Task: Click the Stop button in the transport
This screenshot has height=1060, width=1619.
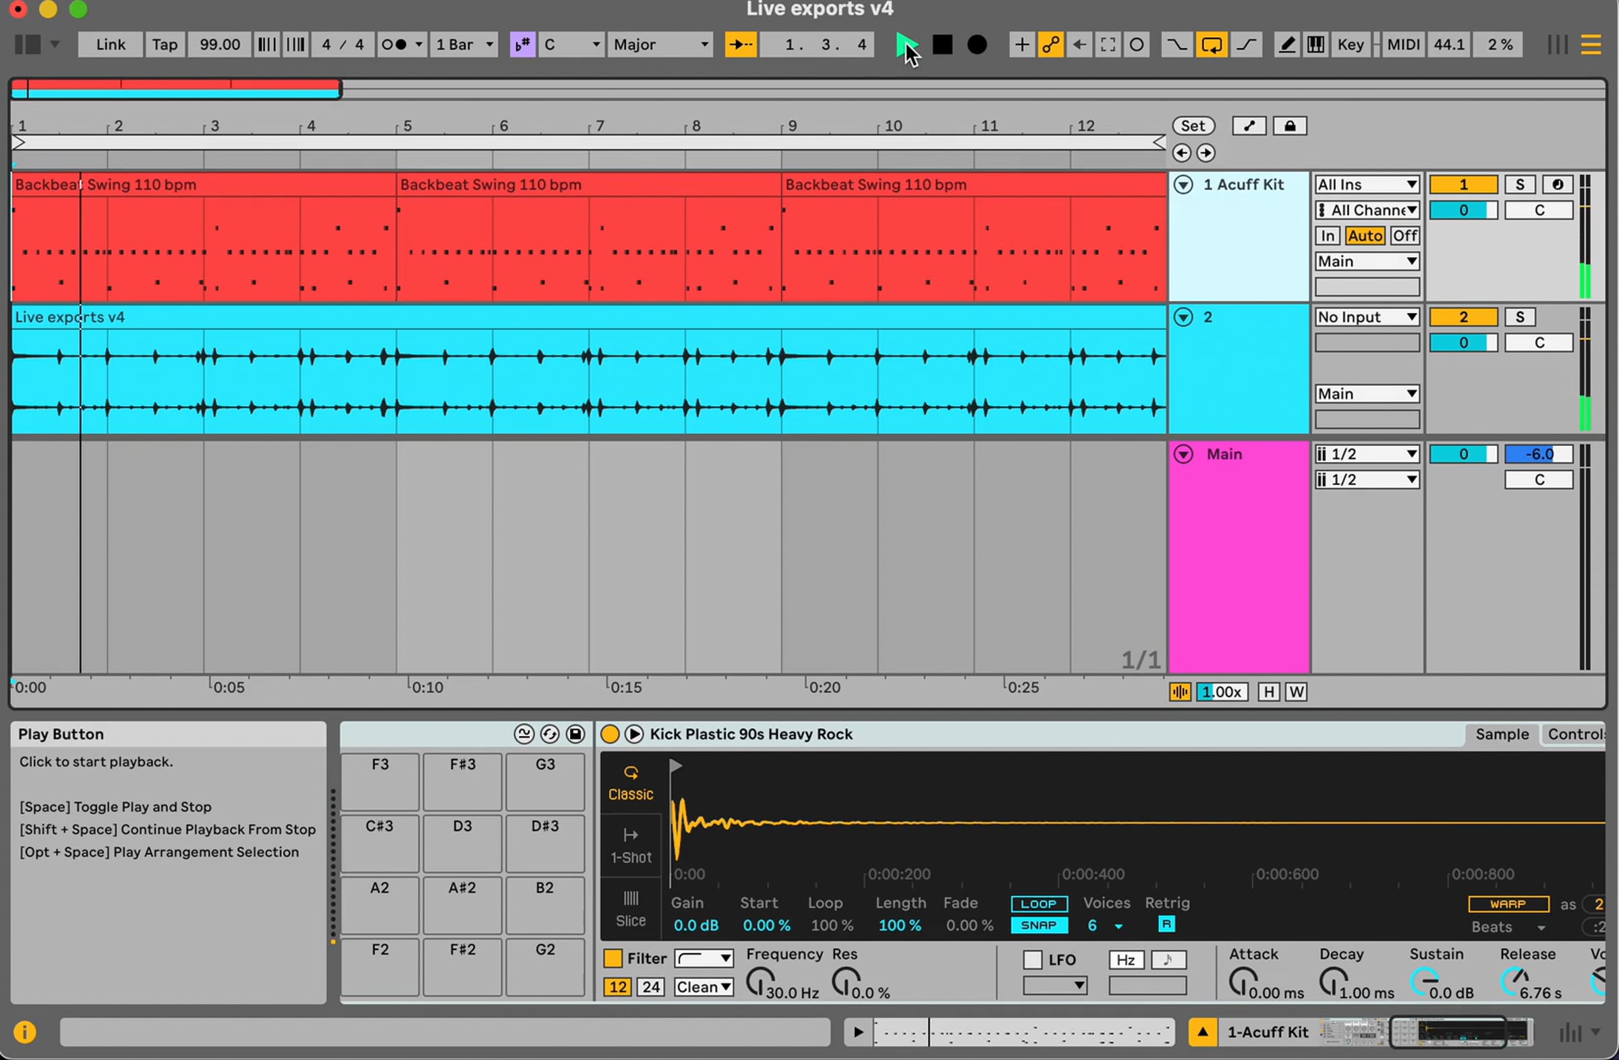Action: 942,45
